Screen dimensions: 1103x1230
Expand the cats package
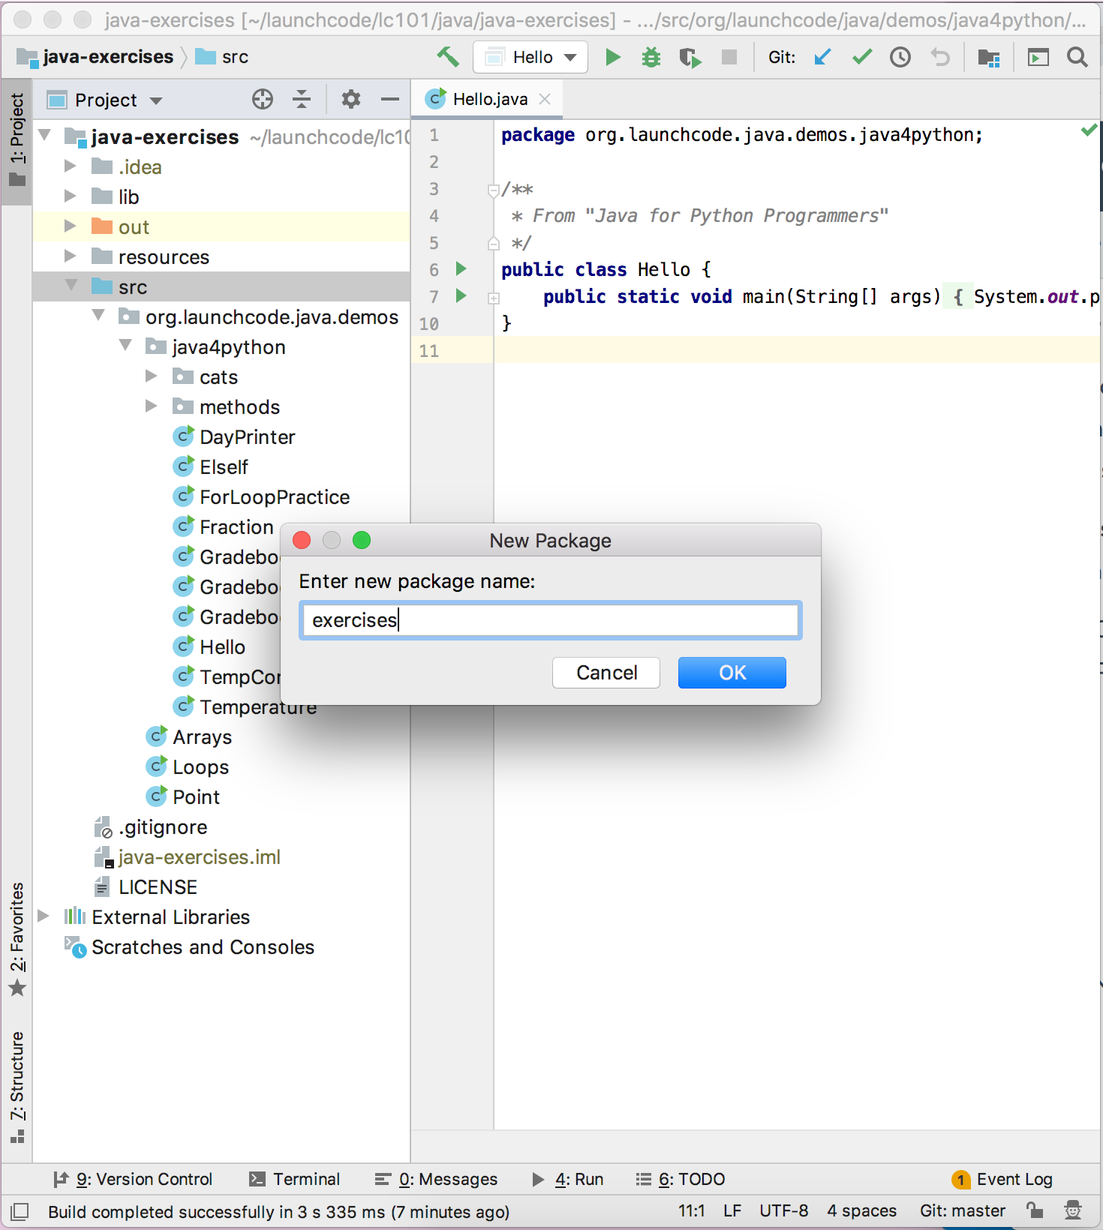coord(152,376)
